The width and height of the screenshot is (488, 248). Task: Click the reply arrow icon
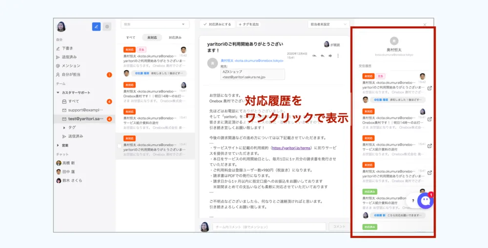[323, 56]
